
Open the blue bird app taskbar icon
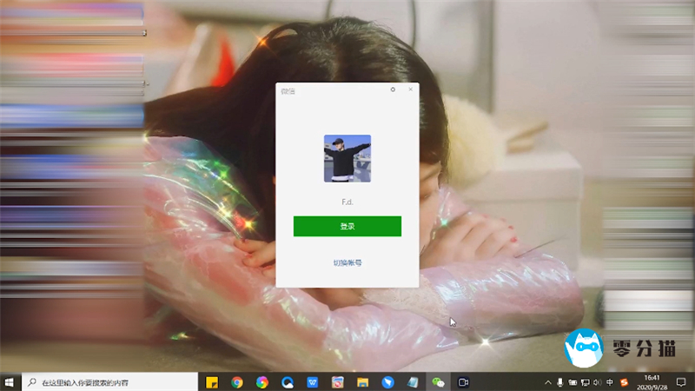pyautogui.click(x=387, y=382)
